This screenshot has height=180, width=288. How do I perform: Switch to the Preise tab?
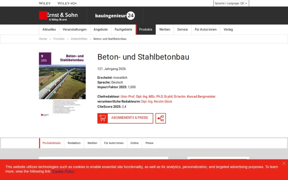[x=149, y=143]
